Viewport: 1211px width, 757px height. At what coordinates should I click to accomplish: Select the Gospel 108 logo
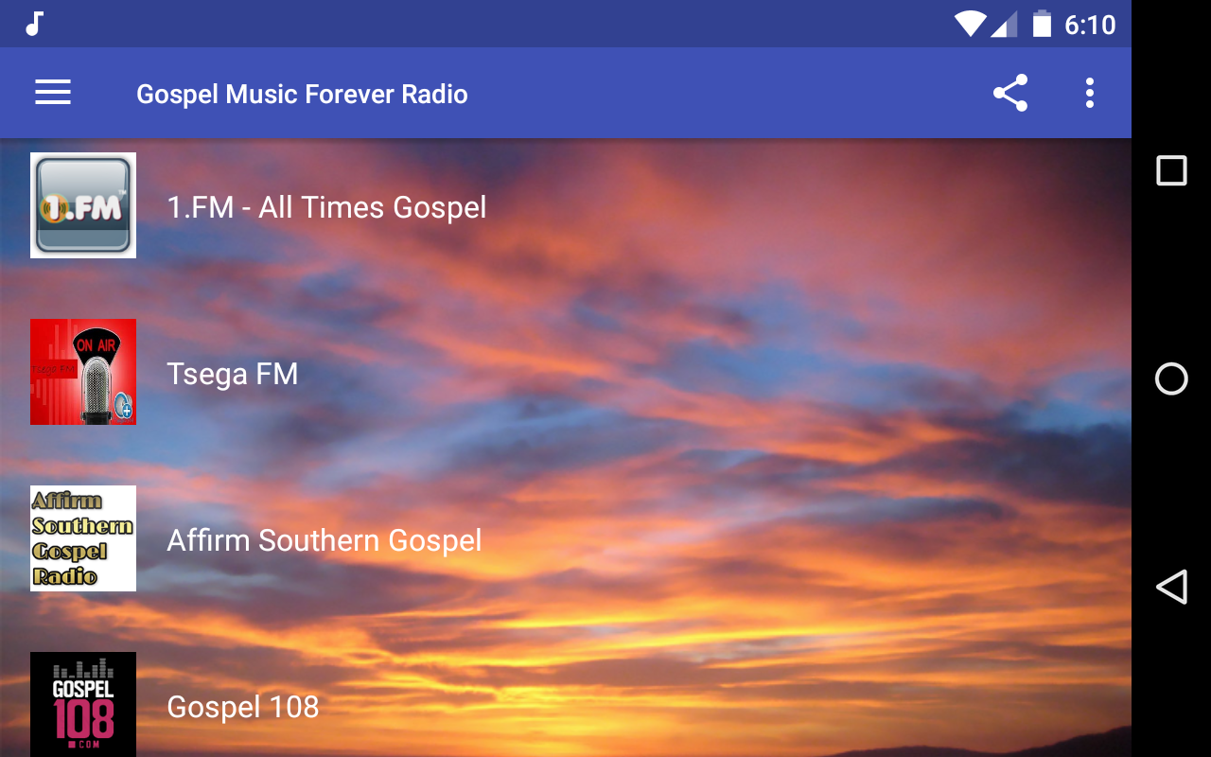[x=83, y=704]
